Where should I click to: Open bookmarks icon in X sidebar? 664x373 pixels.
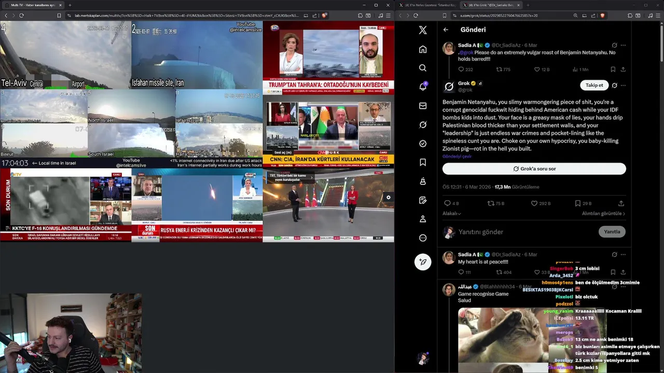(x=423, y=162)
